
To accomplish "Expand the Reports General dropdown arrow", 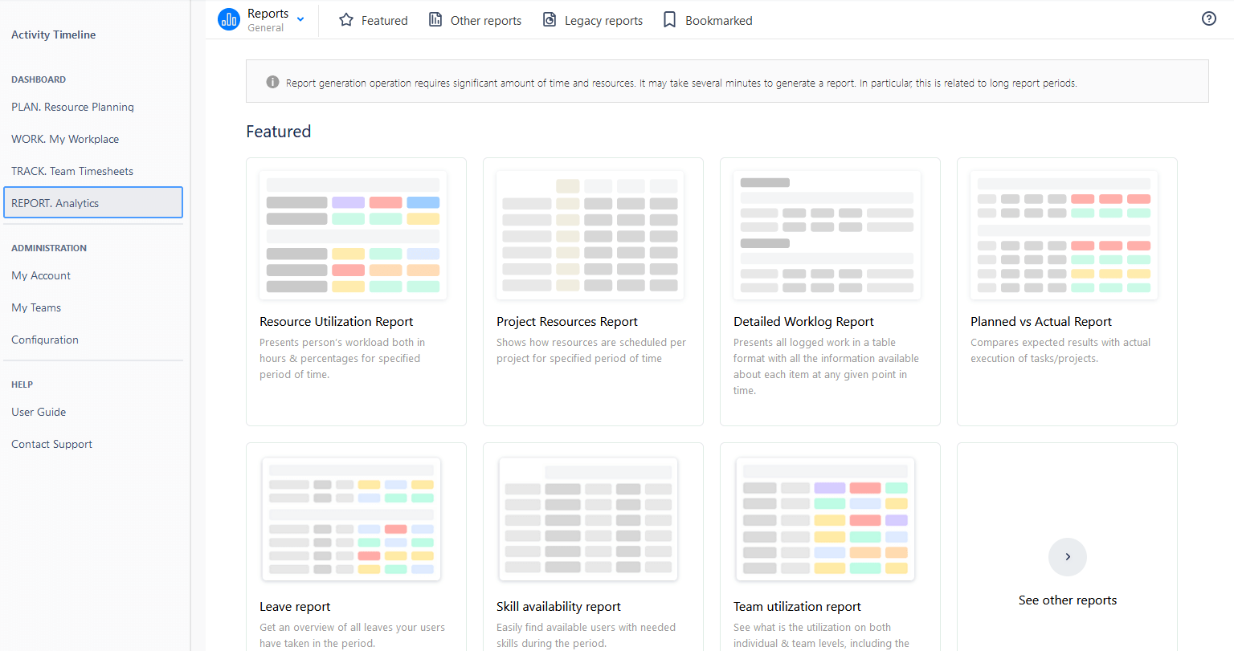I will 300,19.
